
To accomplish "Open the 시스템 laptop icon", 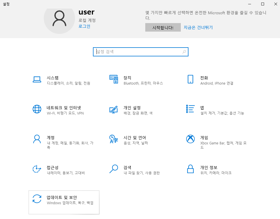I will 37,79.
